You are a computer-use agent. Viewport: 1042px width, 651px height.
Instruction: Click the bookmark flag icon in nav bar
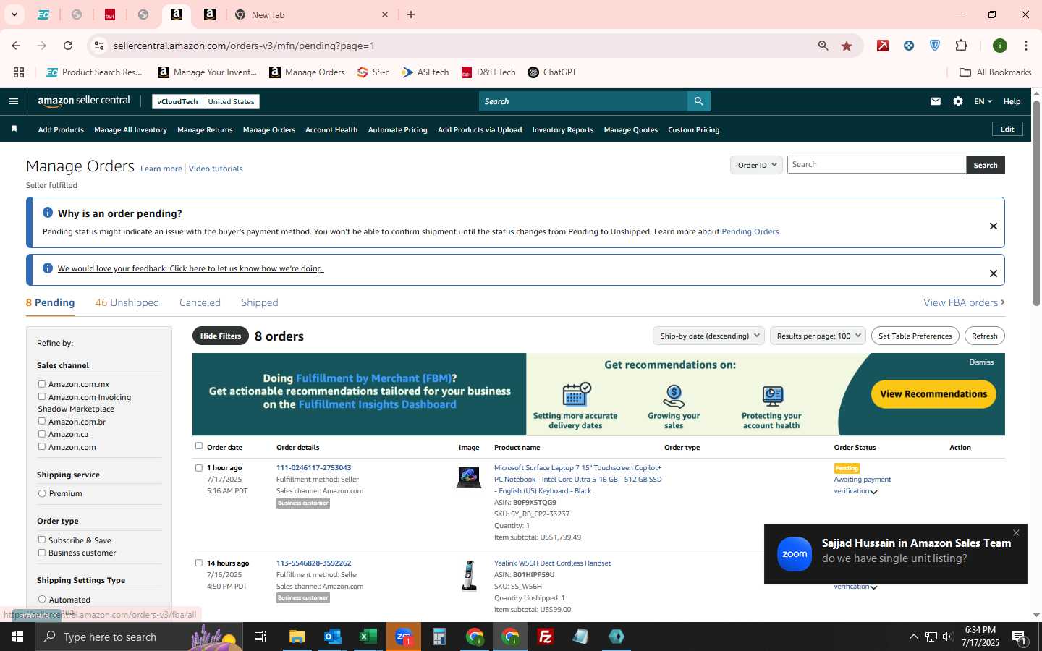(x=14, y=129)
